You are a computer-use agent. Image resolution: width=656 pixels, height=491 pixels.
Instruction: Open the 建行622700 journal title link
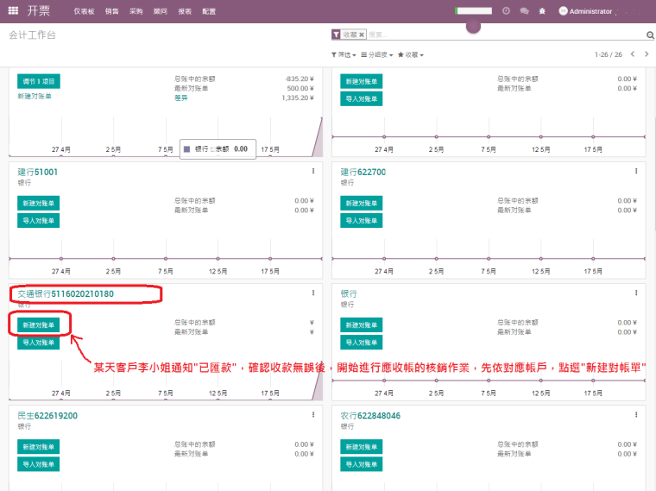(x=363, y=172)
